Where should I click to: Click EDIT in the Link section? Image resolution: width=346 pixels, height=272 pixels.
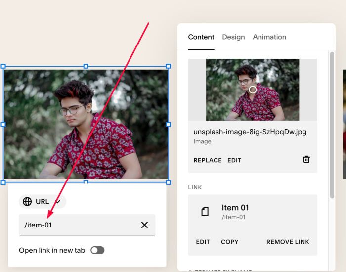pos(203,242)
